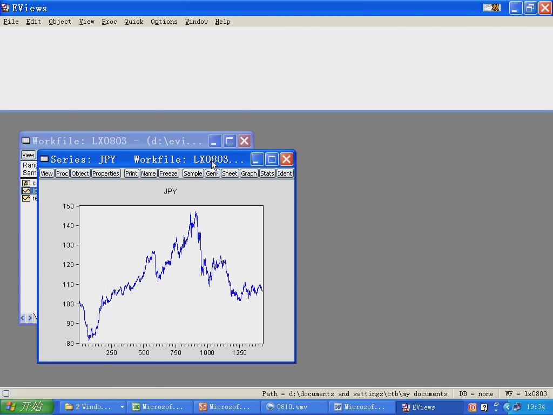Minimize the Workfile LX0803 window
This screenshot has height=415, width=553.
click(x=215, y=141)
